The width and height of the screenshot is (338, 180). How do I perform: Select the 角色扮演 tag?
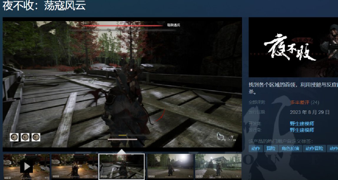290,148
